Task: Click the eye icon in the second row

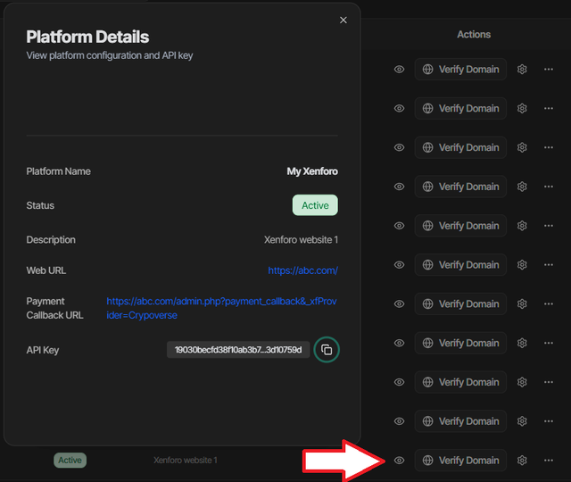Action: tap(400, 109)
